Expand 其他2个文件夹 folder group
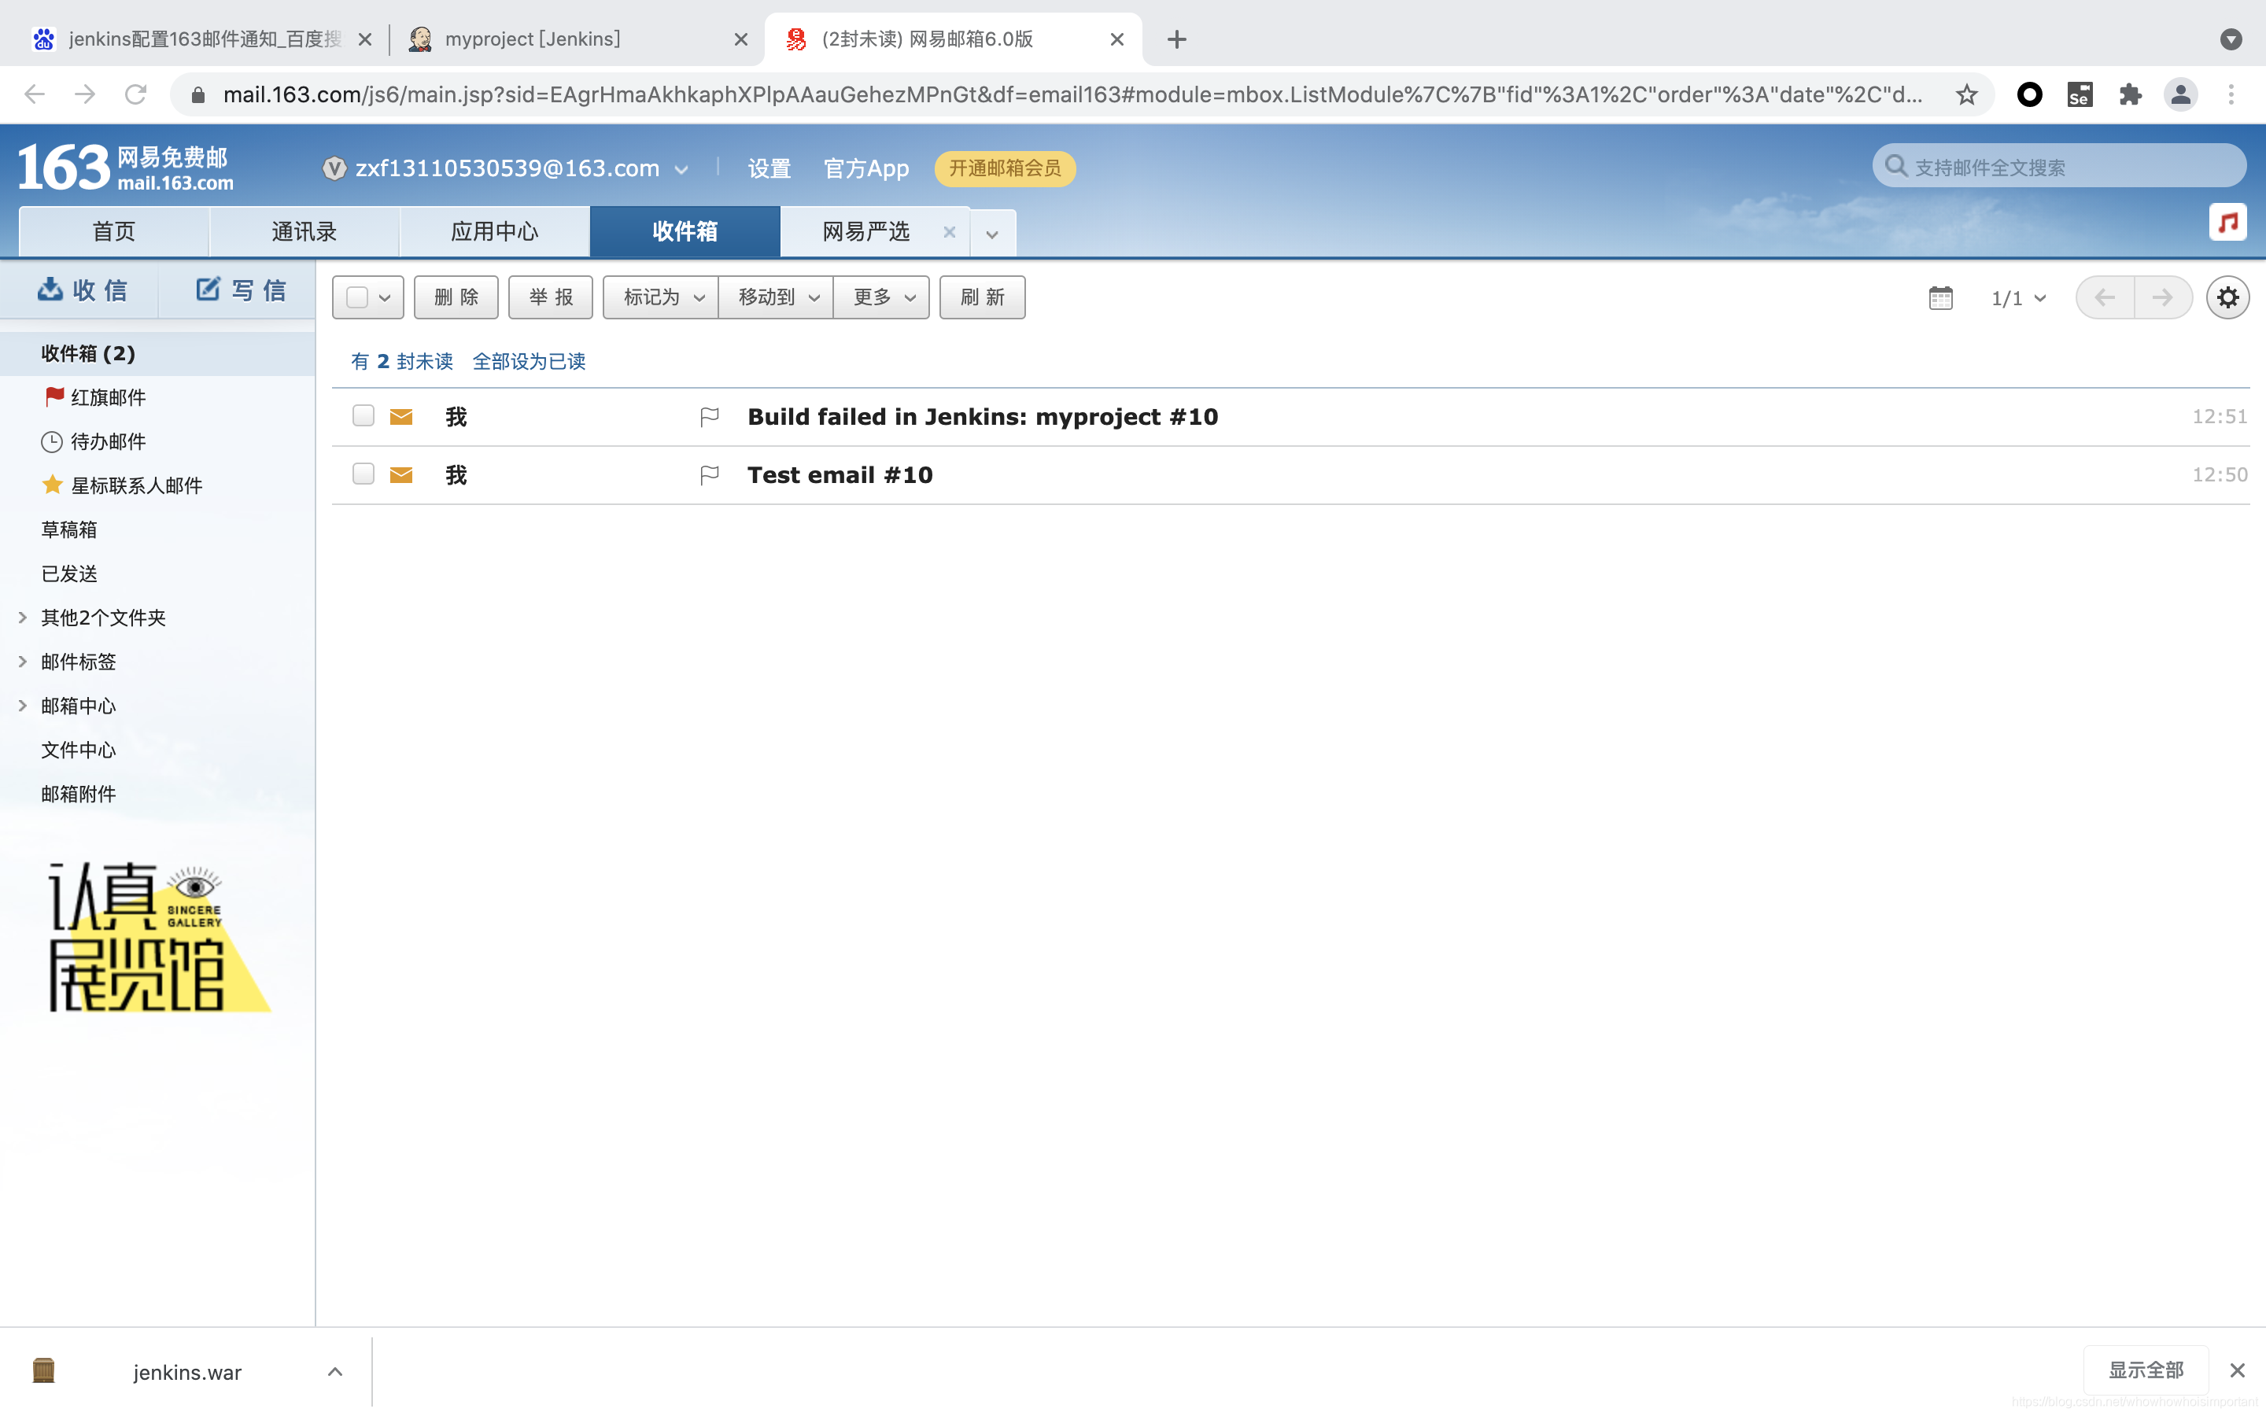 pyautogui.click(x=23, y=618)
